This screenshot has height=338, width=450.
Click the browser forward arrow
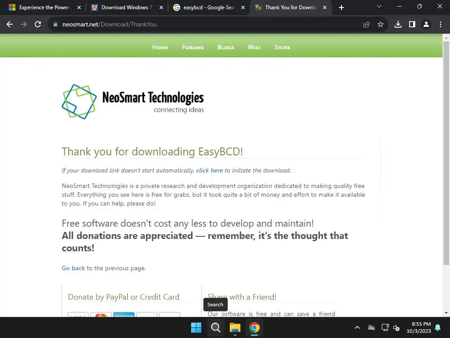[24, 25]
